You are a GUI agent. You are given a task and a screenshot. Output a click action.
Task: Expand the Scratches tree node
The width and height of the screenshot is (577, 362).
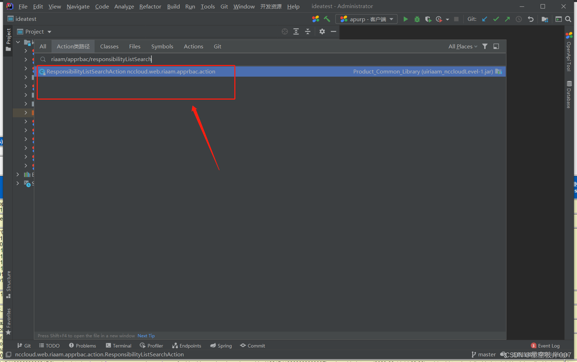18,183
